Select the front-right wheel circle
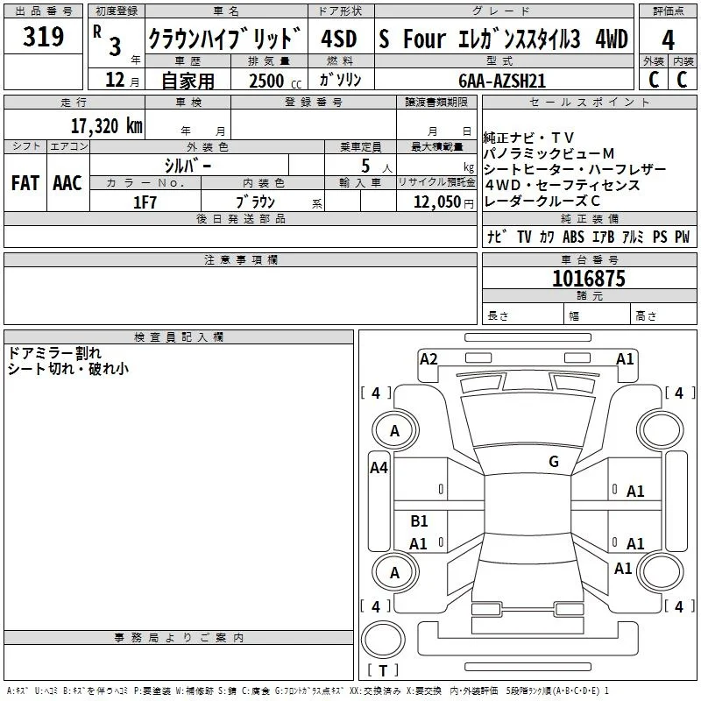Viewport: 701px width, 701px height. point(660,429)
